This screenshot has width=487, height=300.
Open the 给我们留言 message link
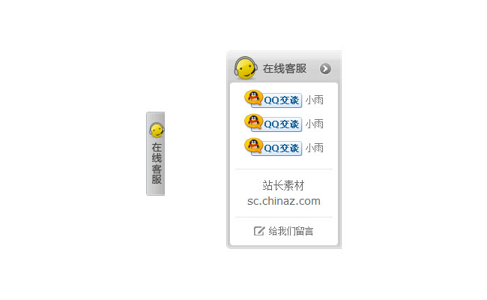coord(291,231)
